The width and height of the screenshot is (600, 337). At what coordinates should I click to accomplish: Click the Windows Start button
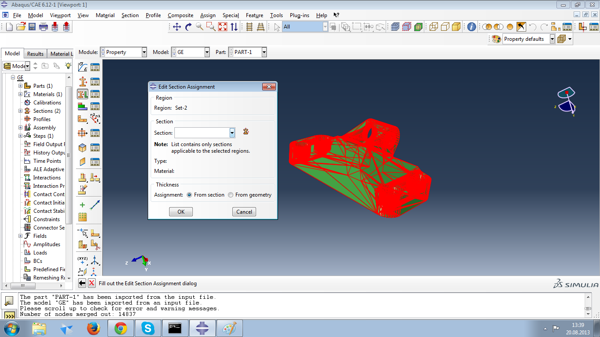(x=11, y=328)
